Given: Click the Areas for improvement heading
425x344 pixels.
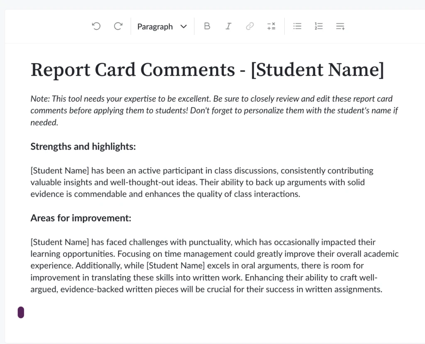Looking at the screenshot, I should coord(81,218).
